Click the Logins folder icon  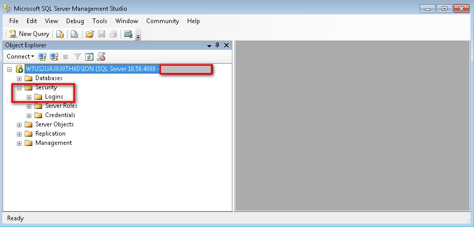coord(38,97)
